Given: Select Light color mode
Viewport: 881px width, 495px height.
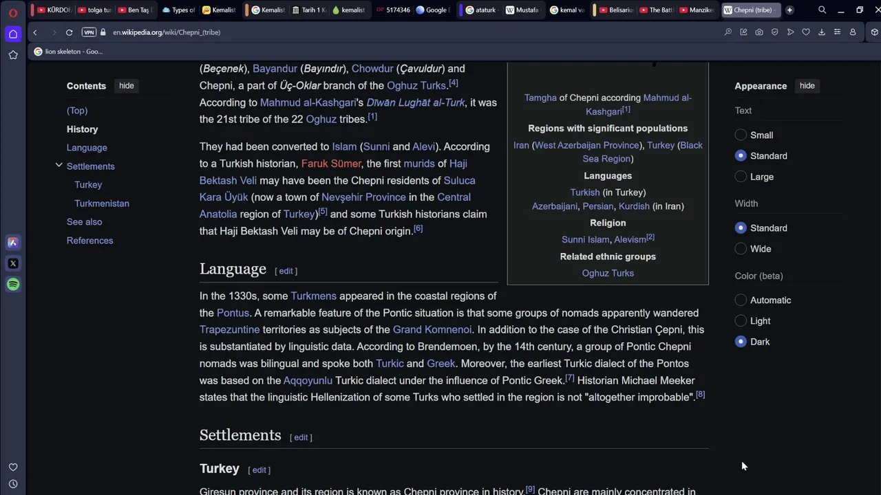Looking at the screenshot, I should pyautogui.click(x=741, y=321).
